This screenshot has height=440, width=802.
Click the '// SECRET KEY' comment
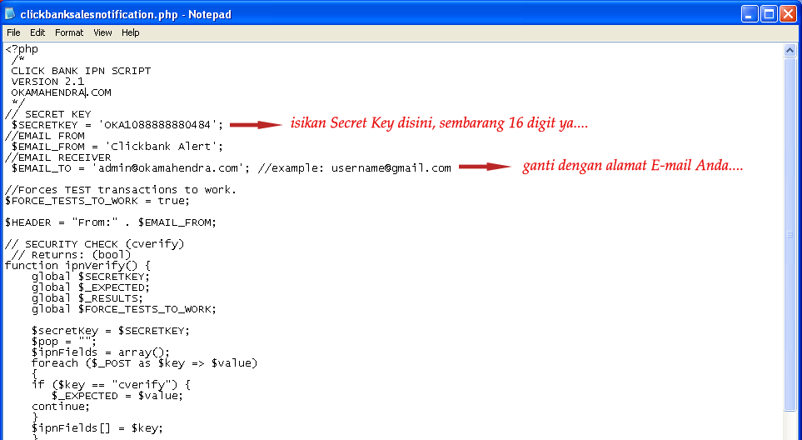pyautogui.click(x=48, y=114)
